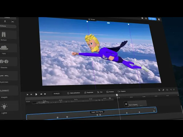Click the grid view icon in timeline toolbar

(x=159, y=90)
